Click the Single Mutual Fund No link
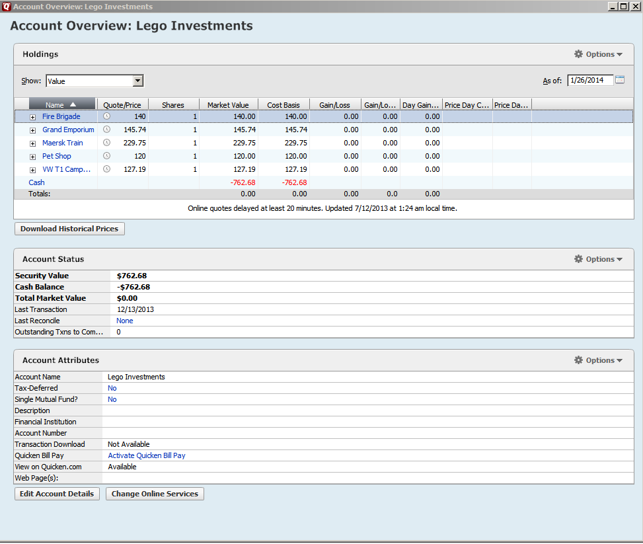Image resolution: width=643 pixels, height=544 pixels. coord(112,399)
